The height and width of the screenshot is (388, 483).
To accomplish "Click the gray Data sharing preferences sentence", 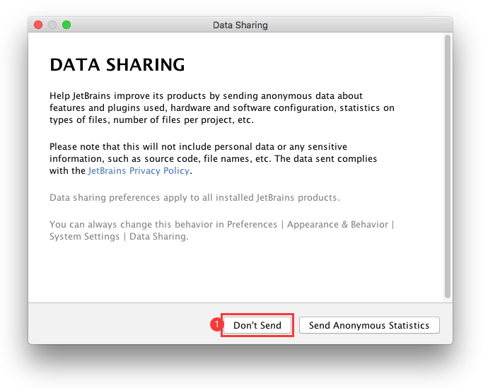I will tap(194, 197).
